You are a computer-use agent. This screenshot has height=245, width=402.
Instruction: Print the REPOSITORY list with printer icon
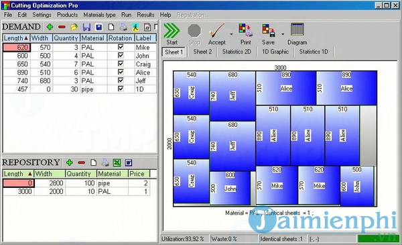coord(105,162)
